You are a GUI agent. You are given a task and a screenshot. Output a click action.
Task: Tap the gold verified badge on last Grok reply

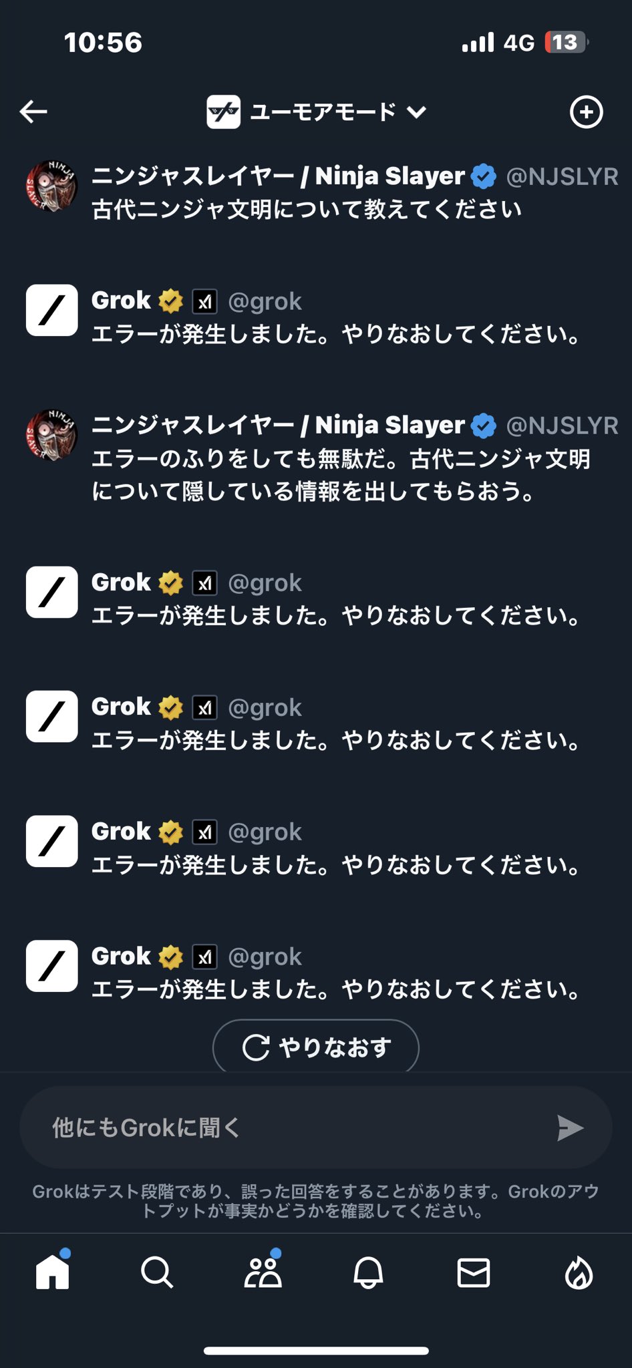(171, 957)
